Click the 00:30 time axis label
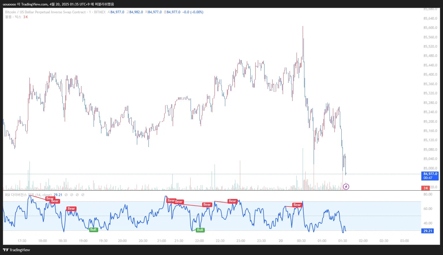 tap(301, 241)
